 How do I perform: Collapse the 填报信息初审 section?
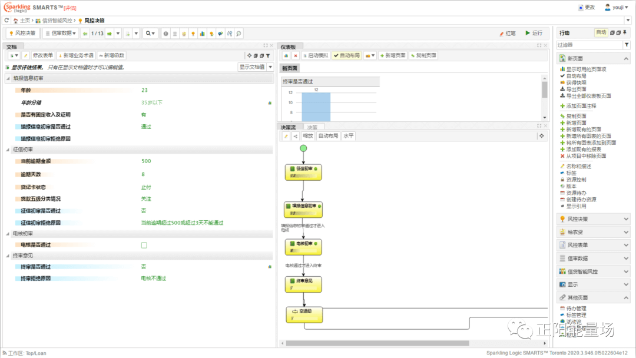tap(8, 78)
